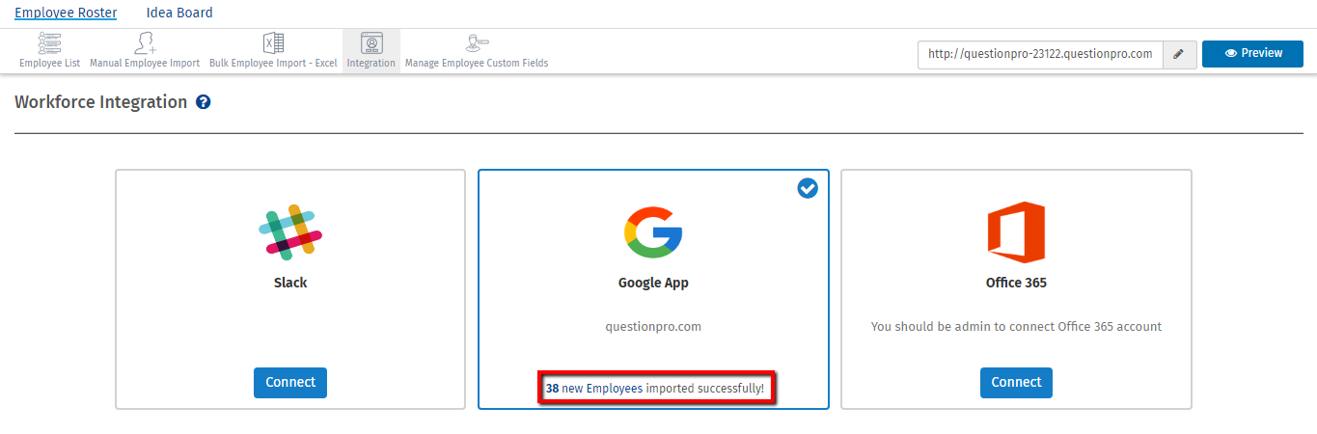Switch to the Idea Board tab
This screenshot has height=434, width=1317.
coord(179,14)
